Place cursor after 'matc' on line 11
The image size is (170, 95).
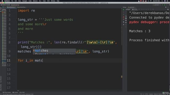43,60
